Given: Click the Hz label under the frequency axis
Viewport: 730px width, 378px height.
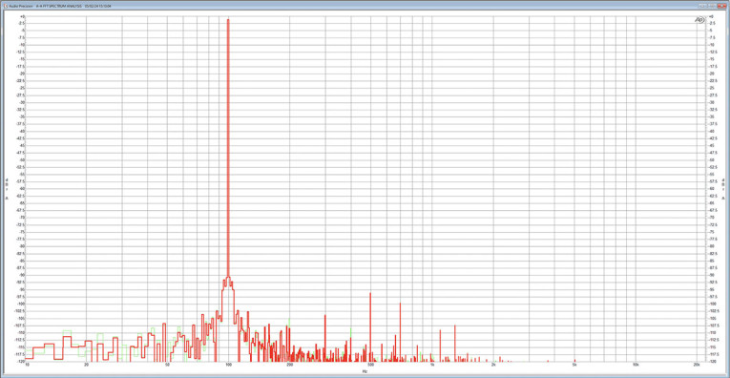Looking at the screenshot, I should click(x=365, y=371).
